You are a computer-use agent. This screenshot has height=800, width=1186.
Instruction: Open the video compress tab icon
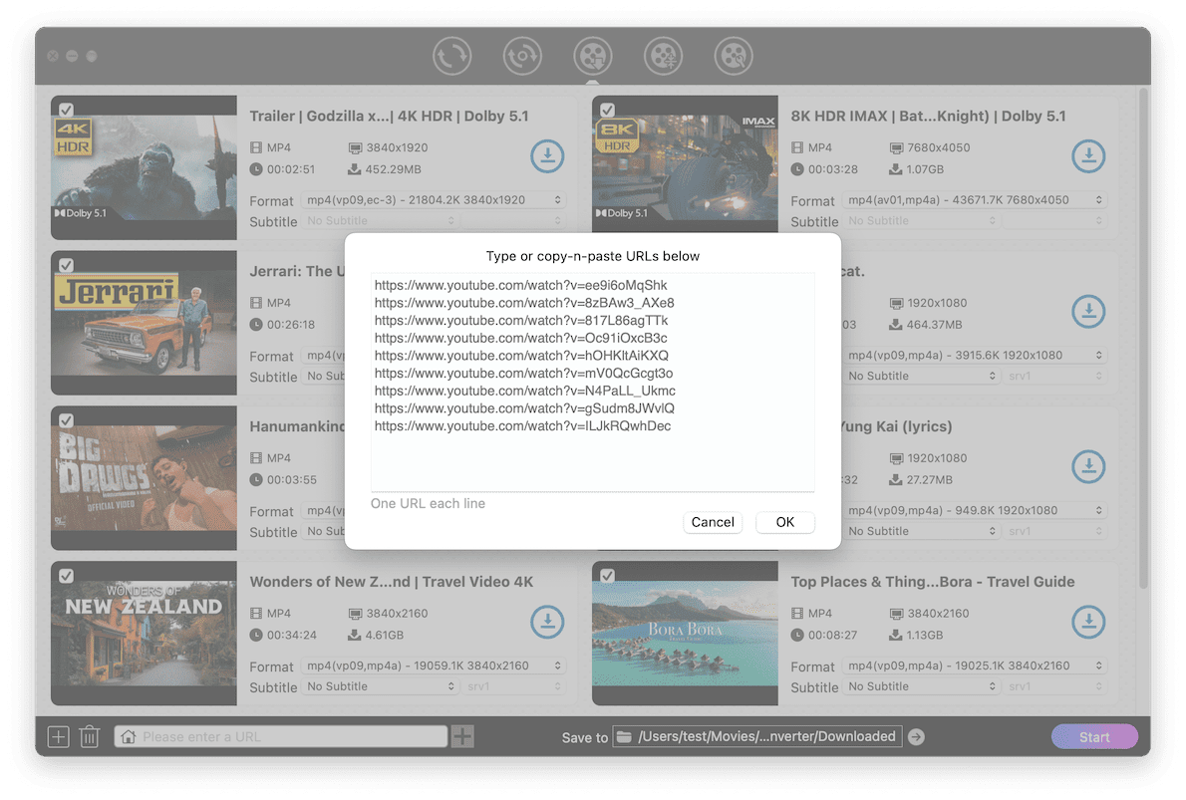663,56
